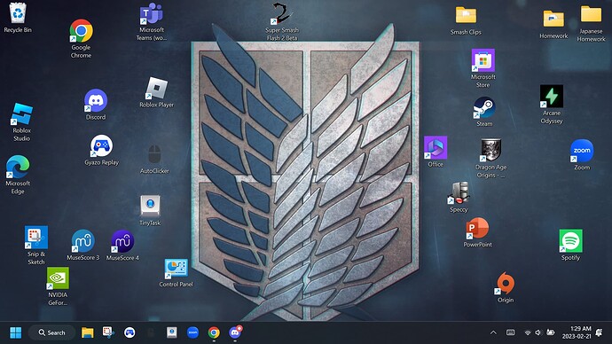Select the Japanese Homework folder

click(591, 23)
